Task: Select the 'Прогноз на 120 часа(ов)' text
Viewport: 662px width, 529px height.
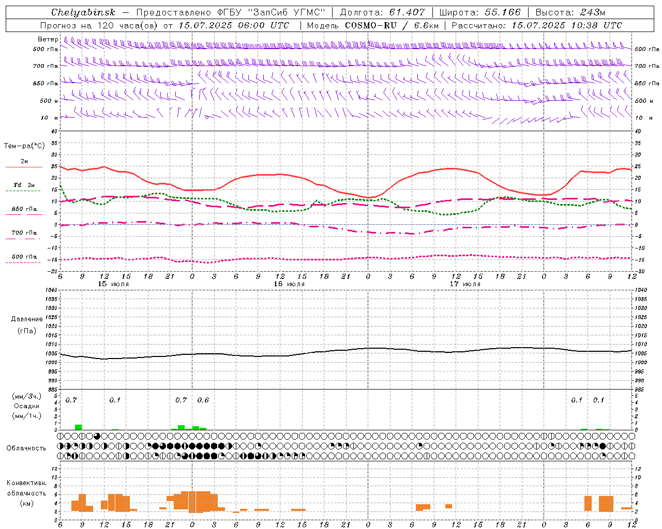Action: [x=99, y=25]
